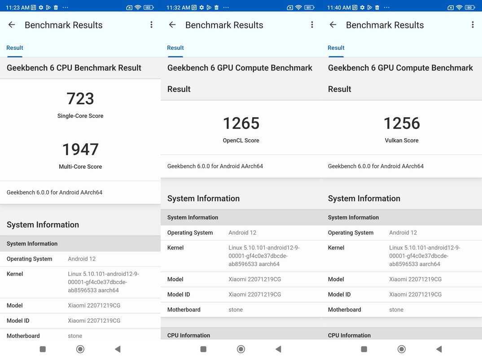Tap back triangle button under Vulkan screen
The height and width of the screenshot is (359, 482).
[439, 349]
